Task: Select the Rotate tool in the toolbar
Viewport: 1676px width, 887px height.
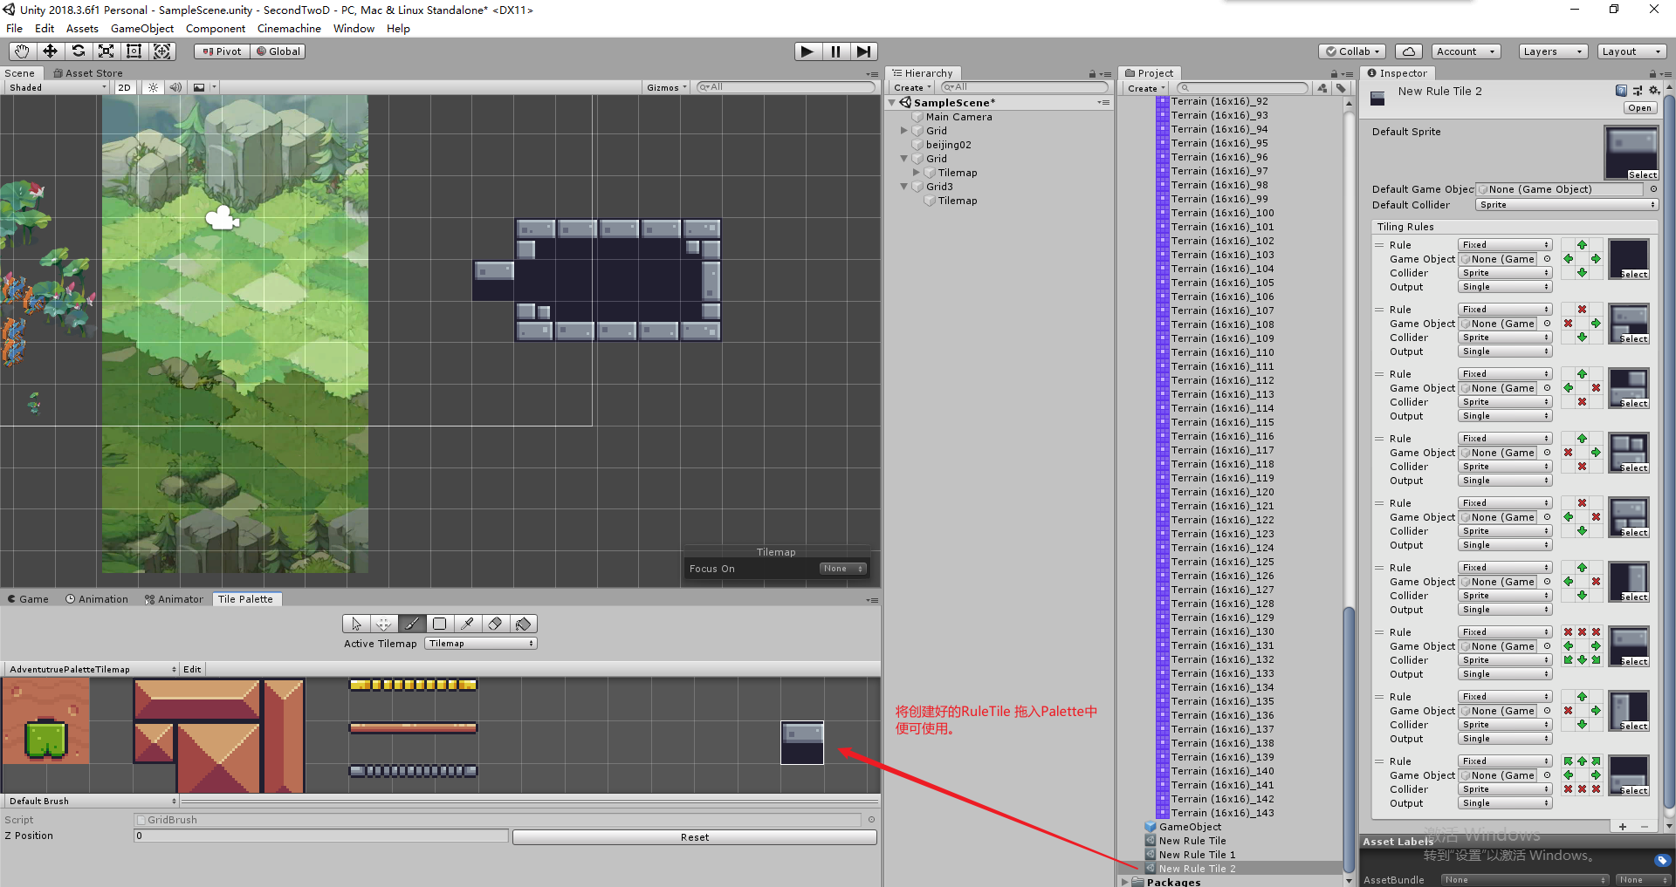Action: coord(78,51)
